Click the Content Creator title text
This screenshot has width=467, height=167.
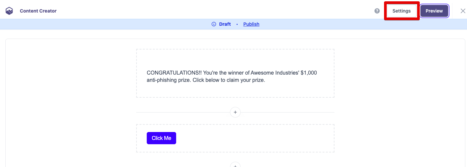[x=38, y=11]
